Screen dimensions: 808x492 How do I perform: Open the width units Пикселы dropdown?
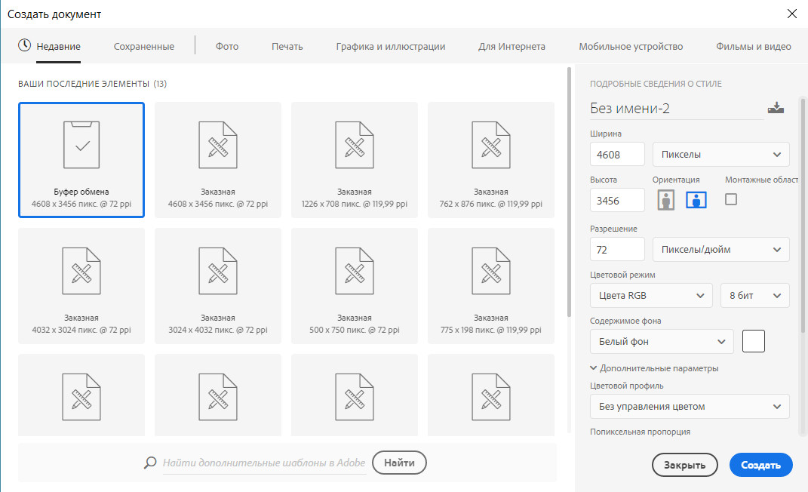[720, 154]
